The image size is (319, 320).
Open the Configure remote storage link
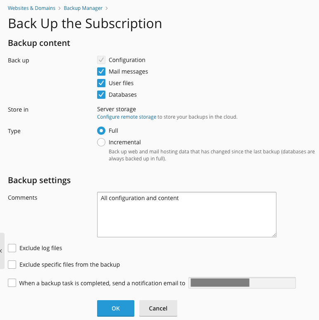click(x=126, y=117)
